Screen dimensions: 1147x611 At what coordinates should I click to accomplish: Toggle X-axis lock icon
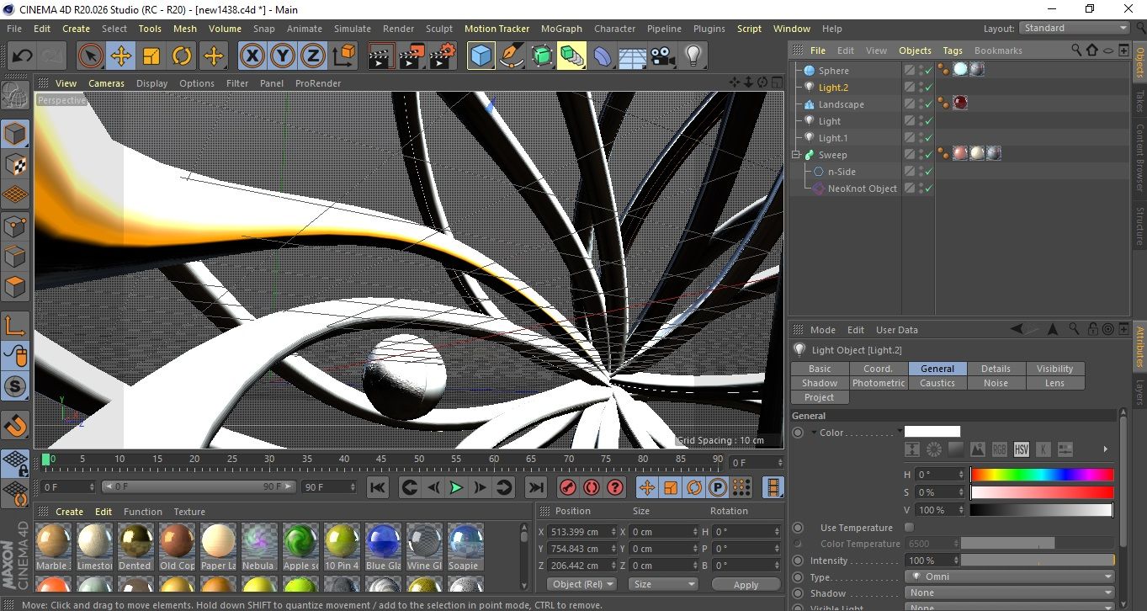252,56
